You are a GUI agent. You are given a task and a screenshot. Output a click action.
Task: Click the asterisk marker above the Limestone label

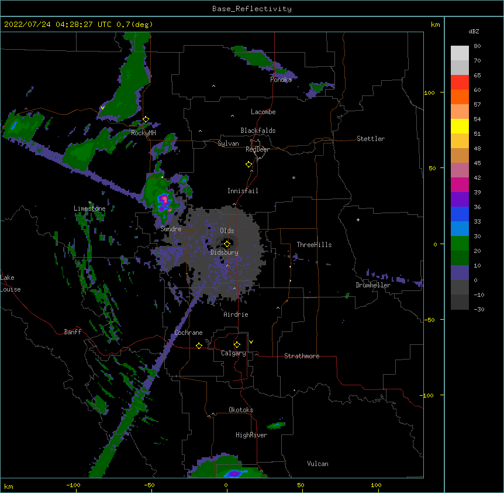click(x=89, y=203)
